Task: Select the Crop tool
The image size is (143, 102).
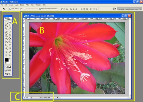Action: 6,29
